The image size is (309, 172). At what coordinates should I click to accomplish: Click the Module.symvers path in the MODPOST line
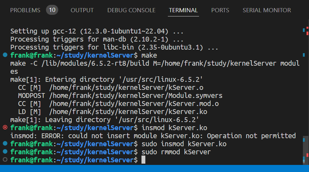(x=136, y=96)
